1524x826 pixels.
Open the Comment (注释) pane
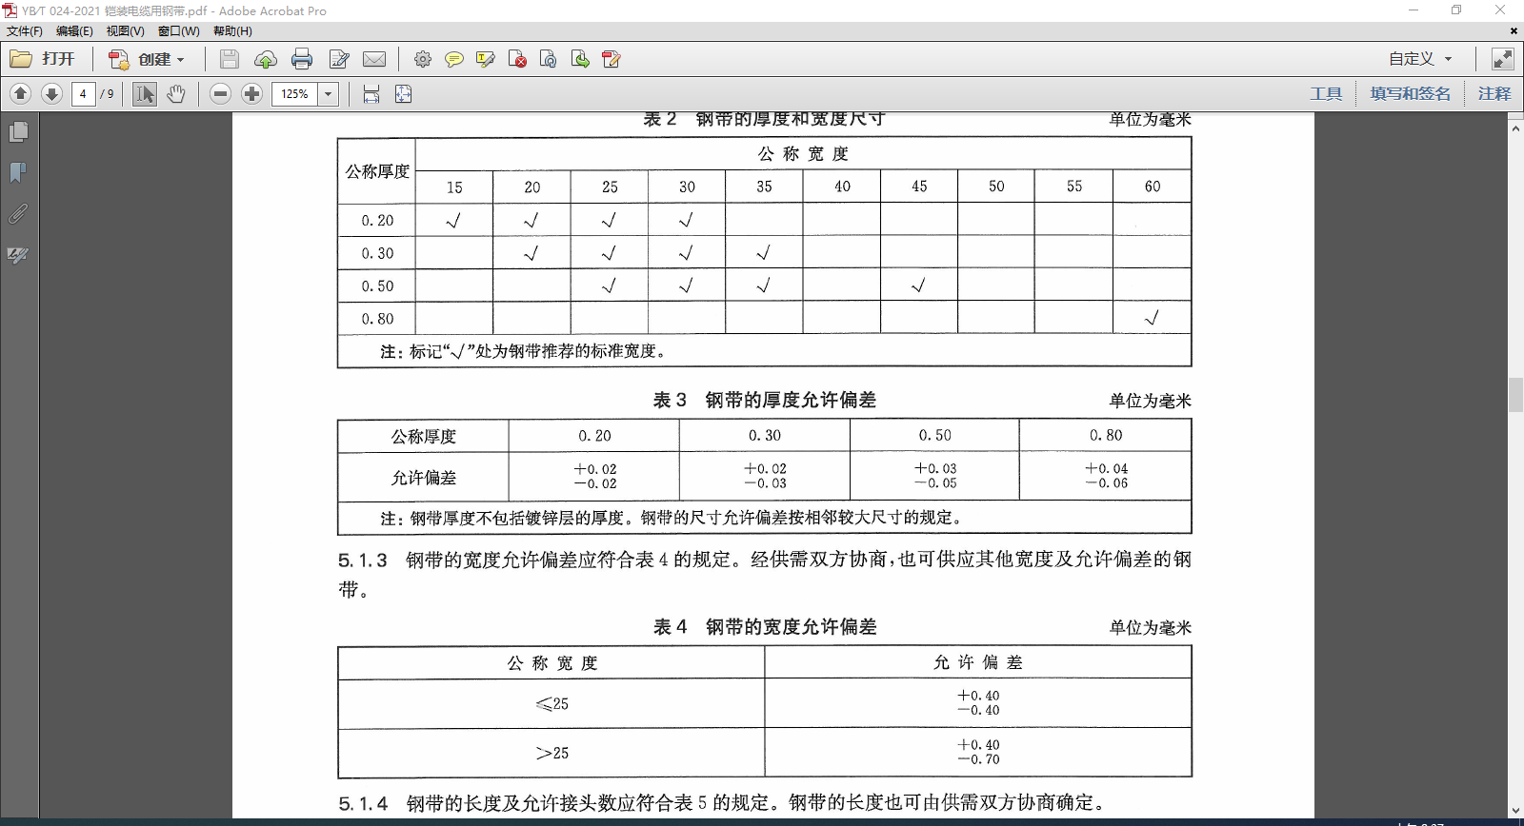click(1494, 93)
